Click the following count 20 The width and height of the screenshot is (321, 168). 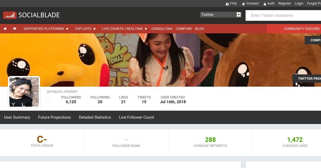[x=100, y=102]
